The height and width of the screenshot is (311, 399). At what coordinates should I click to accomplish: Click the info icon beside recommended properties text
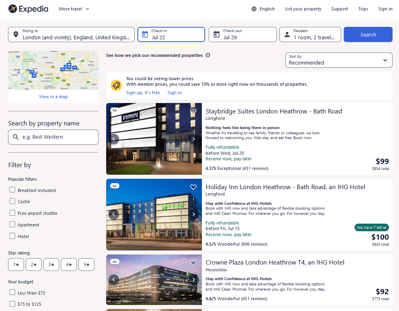(208, 55)
